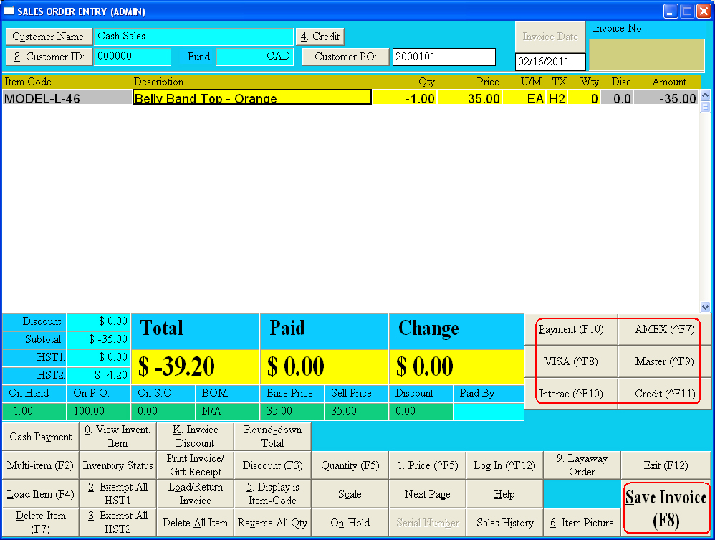Screen dimensions: 715x540
Task: Open Discount (F3) function
Action: click(x=272, y=465)
